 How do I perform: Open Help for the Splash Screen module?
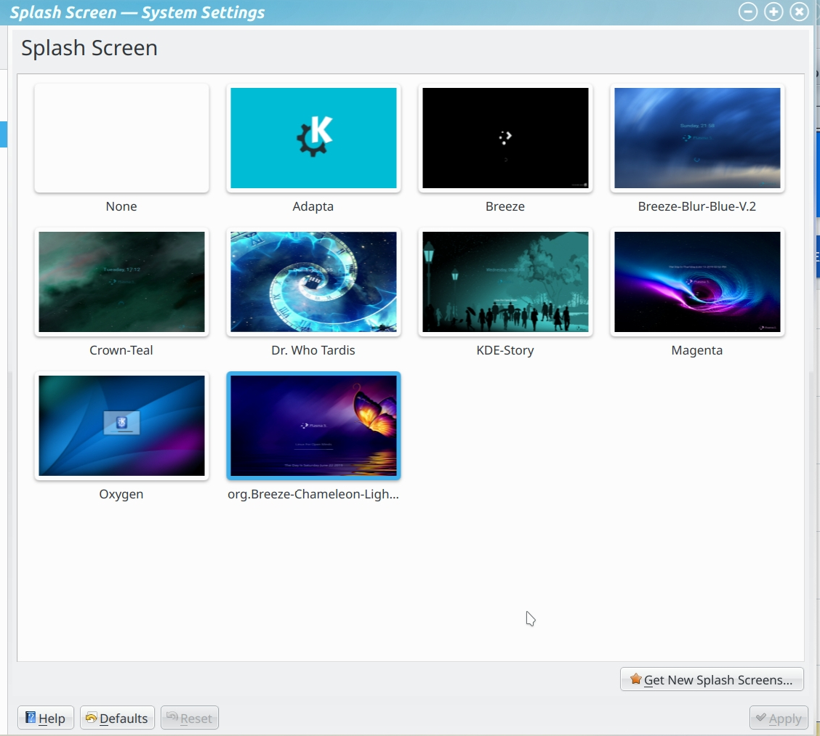pos(45,718)
